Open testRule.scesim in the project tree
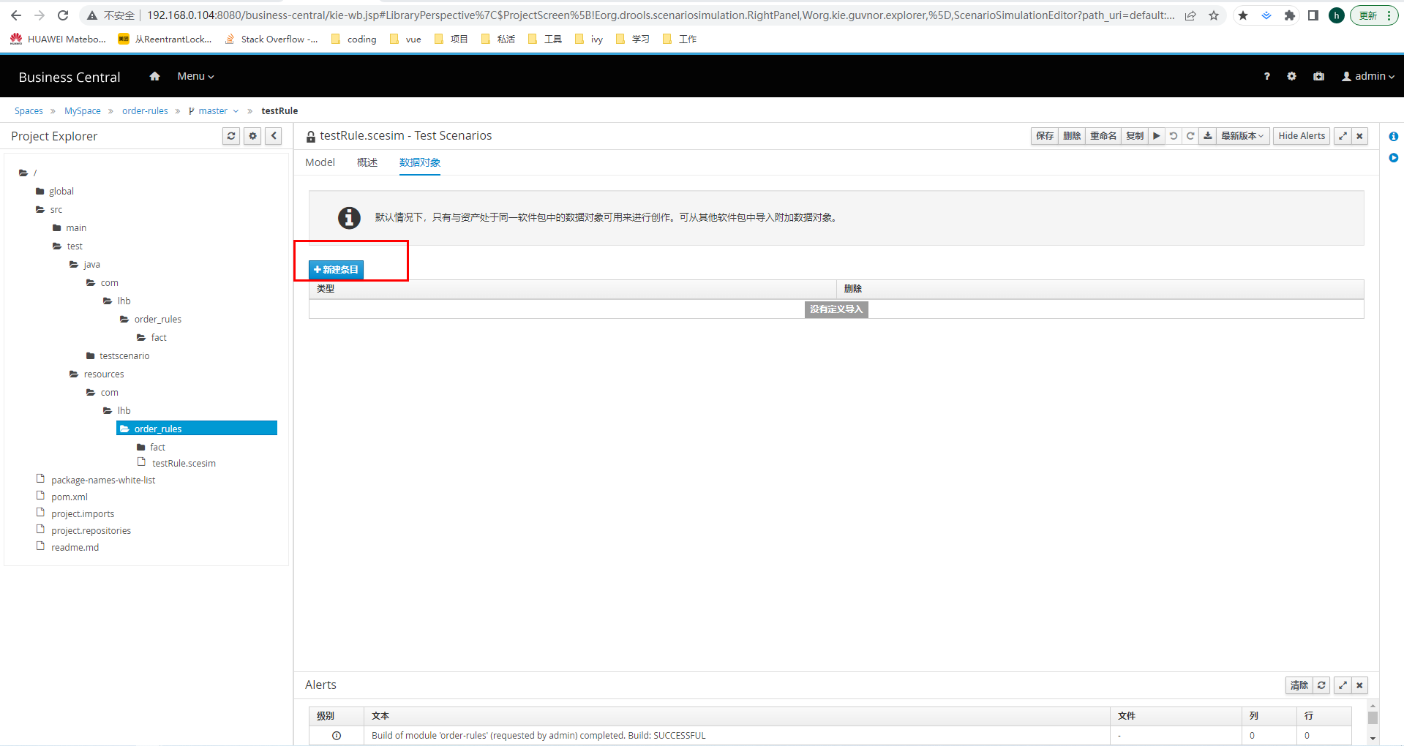The image size is (1404, 746). [184, 464]
